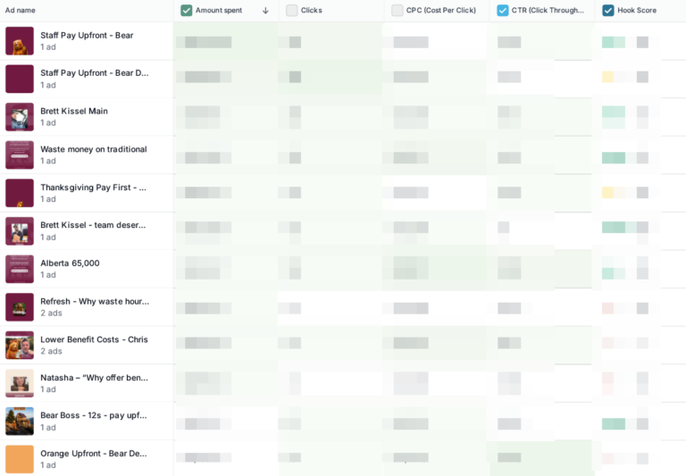
Task: Enable the Clicks column checkbox
Action: 292,11
